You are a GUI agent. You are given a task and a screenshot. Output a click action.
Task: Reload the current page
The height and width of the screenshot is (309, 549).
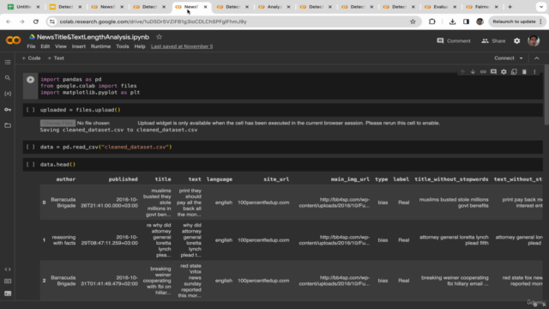36,21
